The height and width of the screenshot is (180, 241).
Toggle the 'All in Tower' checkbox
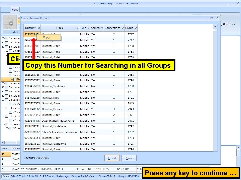pos(222,24)
